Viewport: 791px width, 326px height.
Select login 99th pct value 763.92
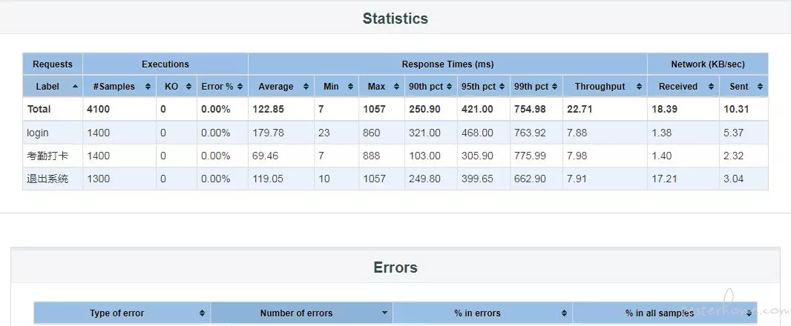[530, 133]
